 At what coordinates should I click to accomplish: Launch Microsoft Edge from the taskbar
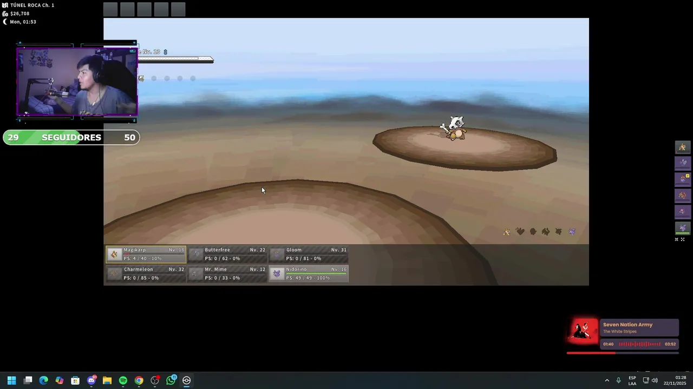[x=43, y=380]
